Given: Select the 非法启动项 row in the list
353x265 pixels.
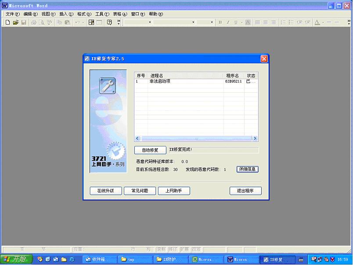Looking at the screenshot, I should pos(196,81).
